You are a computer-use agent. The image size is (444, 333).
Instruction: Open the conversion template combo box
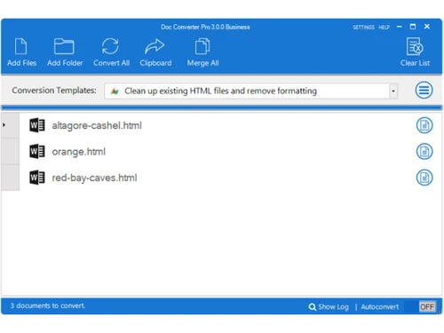click(251, 91)
